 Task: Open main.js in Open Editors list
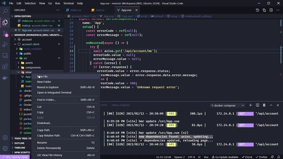(37, 26)
